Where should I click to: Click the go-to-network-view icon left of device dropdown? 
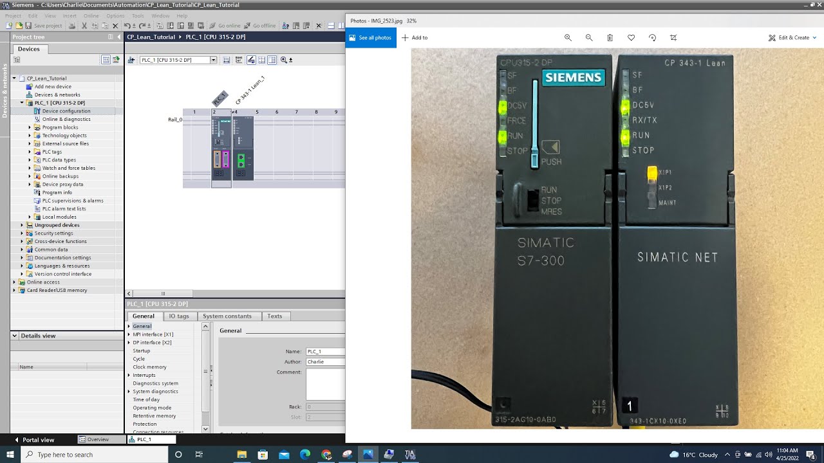coord(131,60)
